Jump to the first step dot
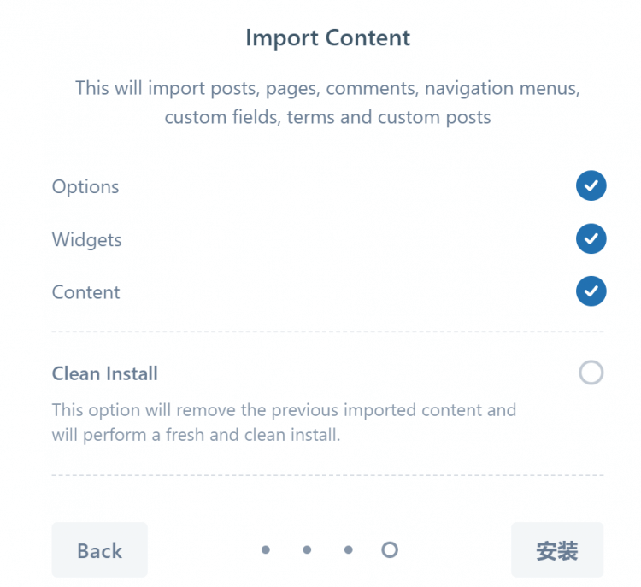Screen dimensions: 641x587 [x=266, y=550]
